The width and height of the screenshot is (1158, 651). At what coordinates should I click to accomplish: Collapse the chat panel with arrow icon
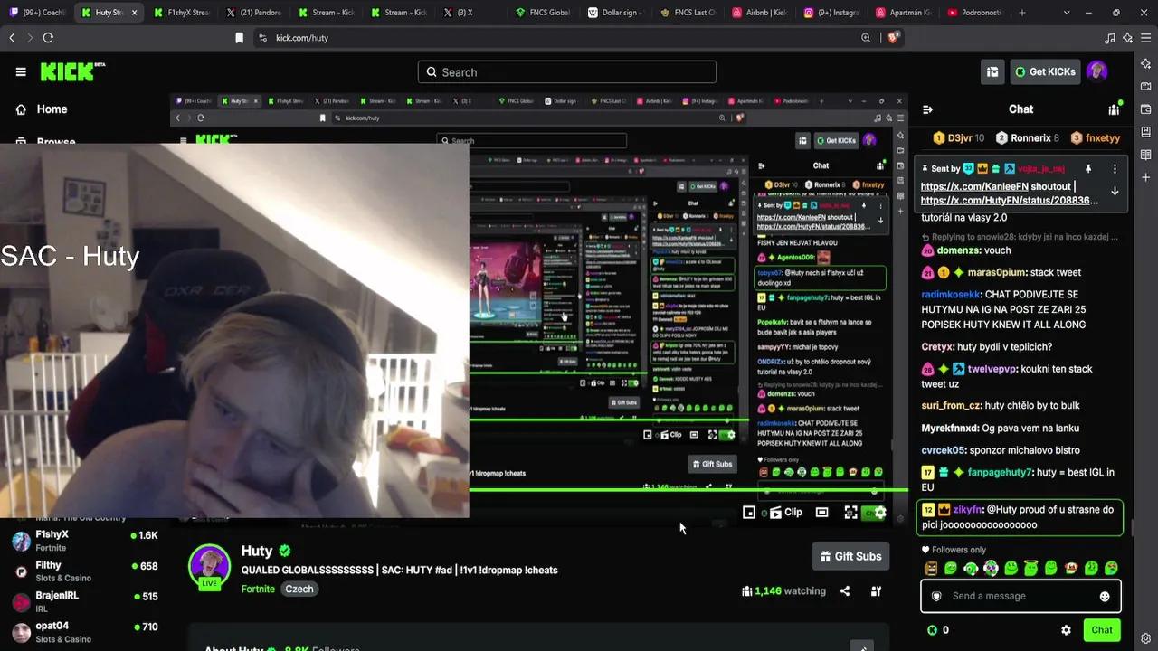[x=927, y=109]
